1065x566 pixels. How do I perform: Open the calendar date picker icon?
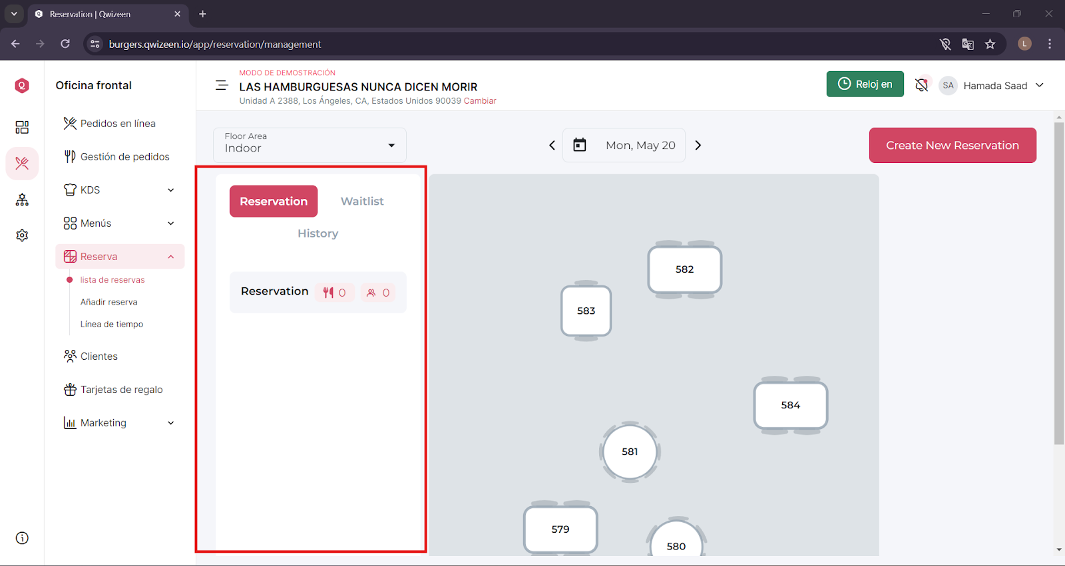580,145
